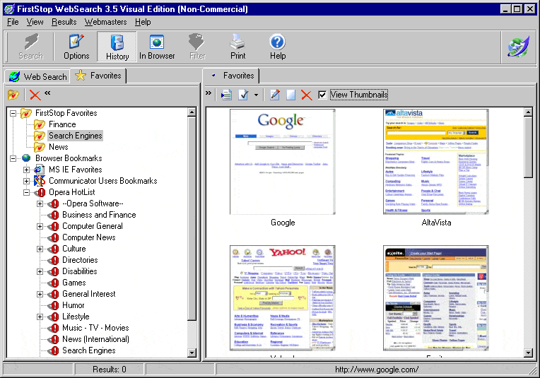Select the left panel Favorites tab
The image size is (540, 378).
(x=98, y=76)
